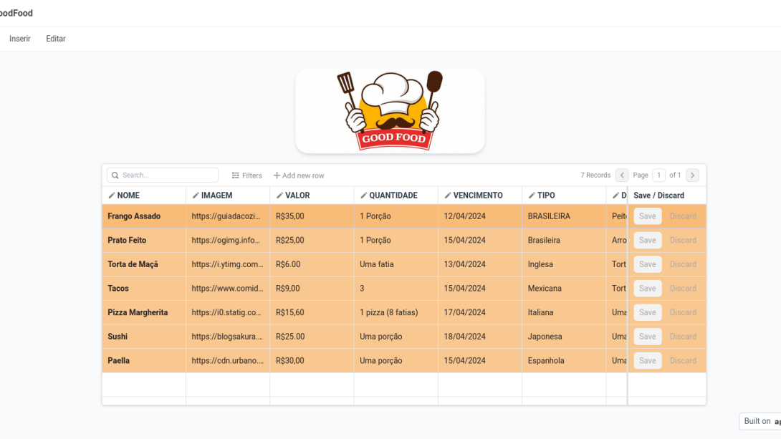Viewport: 781px width, 439px height.
Task: Save the Frango Assado row
Action: 648,216
